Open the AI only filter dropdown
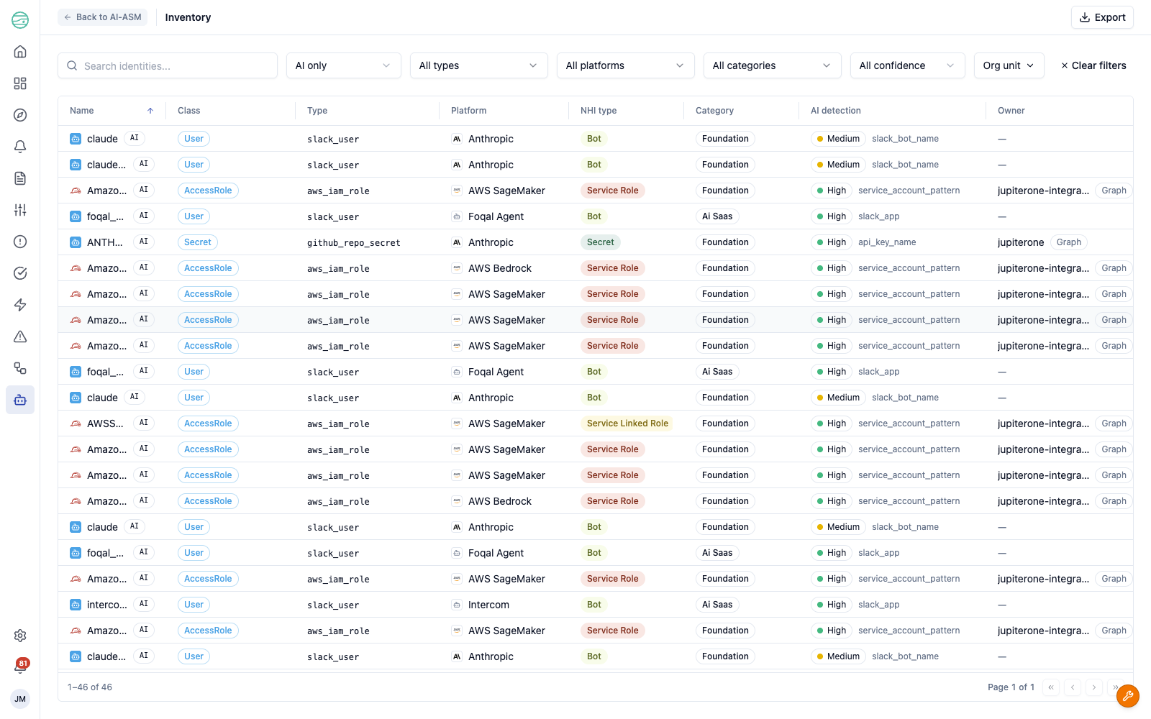Viewport: 1151px width, 719px height. coord(344,65)
